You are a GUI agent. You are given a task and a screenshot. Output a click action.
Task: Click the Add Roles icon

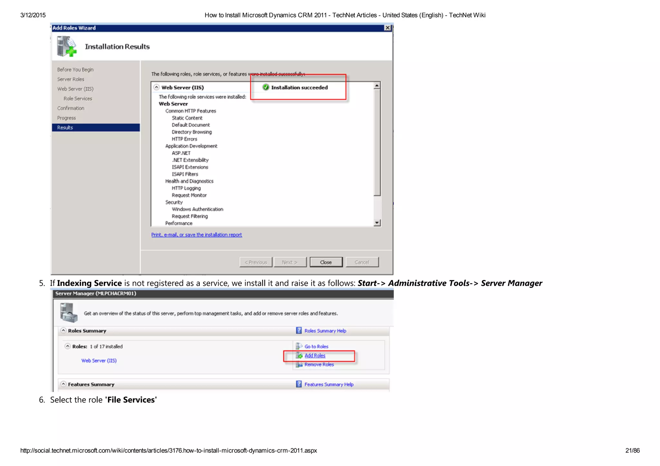[299, 356]
